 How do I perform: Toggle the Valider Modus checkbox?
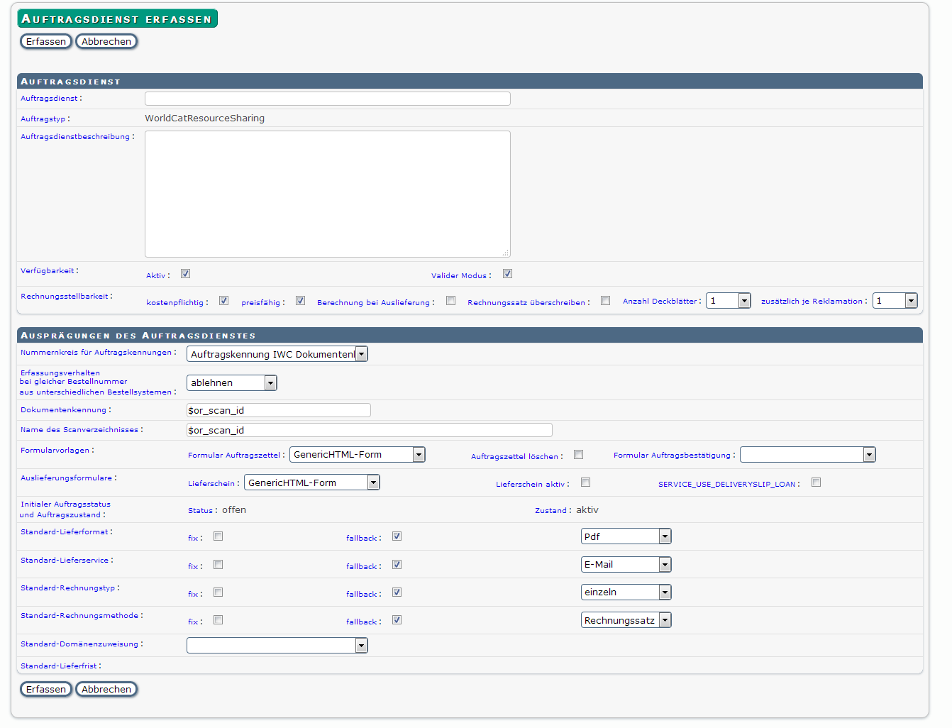coord(507,274)
